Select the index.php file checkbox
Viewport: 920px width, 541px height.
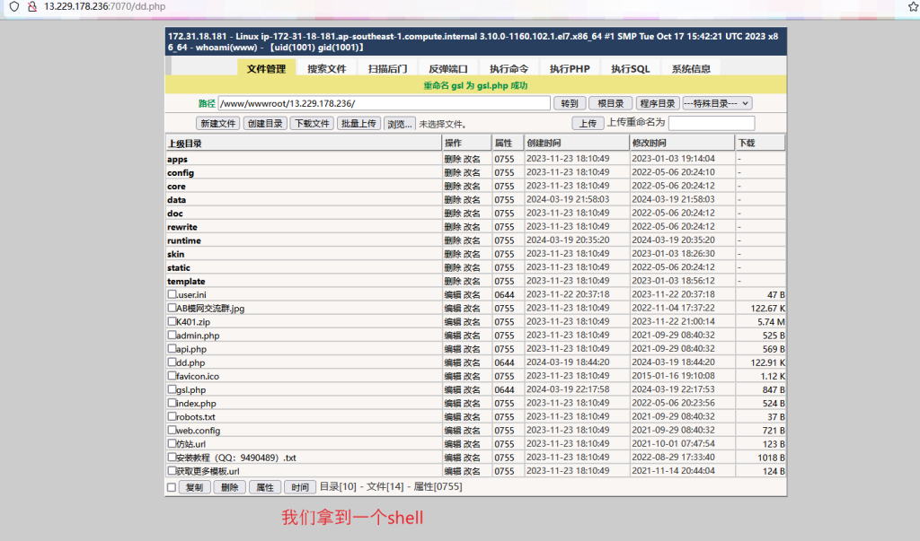pos(172,404)
